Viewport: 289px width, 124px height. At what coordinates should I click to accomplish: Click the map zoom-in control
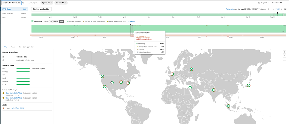284,52
